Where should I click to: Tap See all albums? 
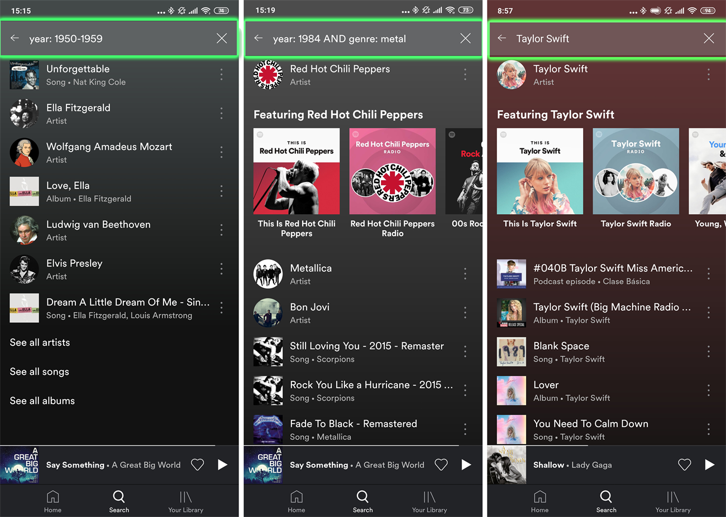42,400
